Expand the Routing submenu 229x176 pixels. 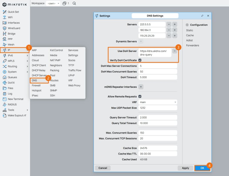(x=27, y=66)
